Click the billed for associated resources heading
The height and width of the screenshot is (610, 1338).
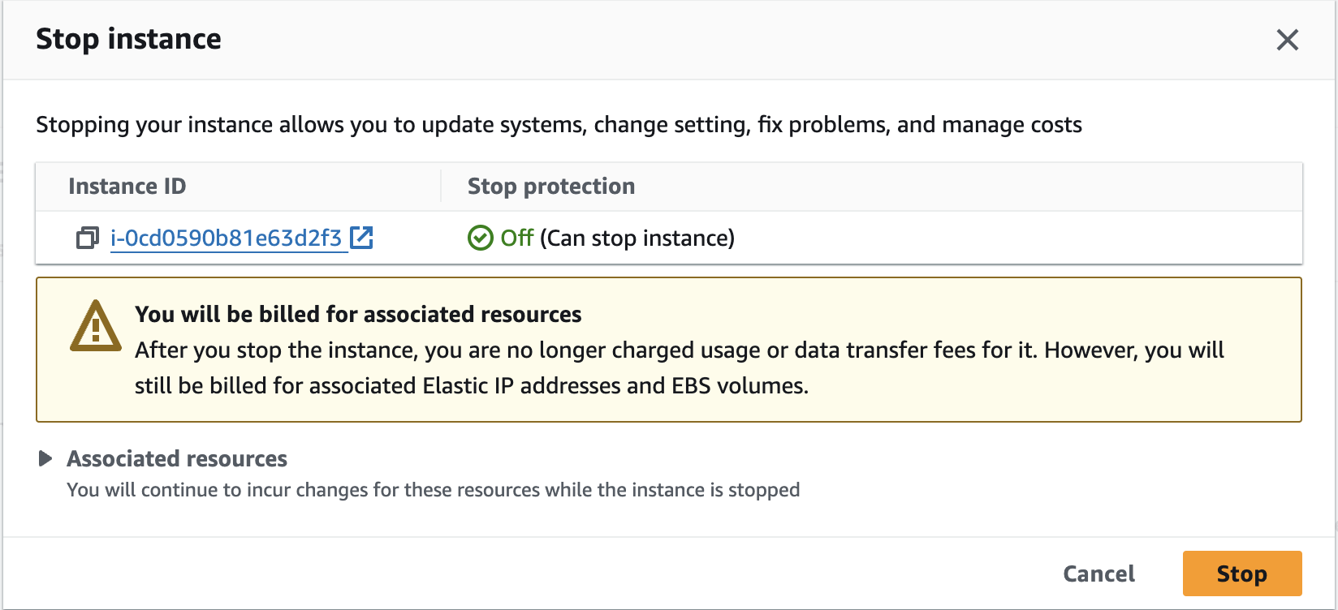coord(358,314)
